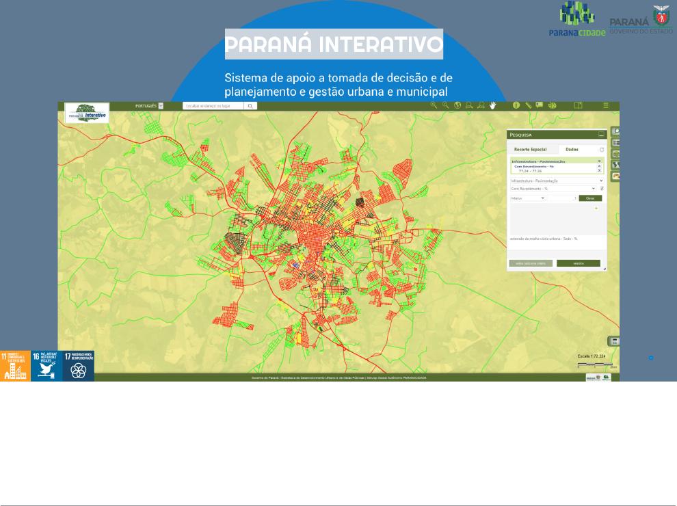Screen dimensions: 677x506
Task: Switch to the Recorte Espacial tab
Action: click(x=531, y=149)
